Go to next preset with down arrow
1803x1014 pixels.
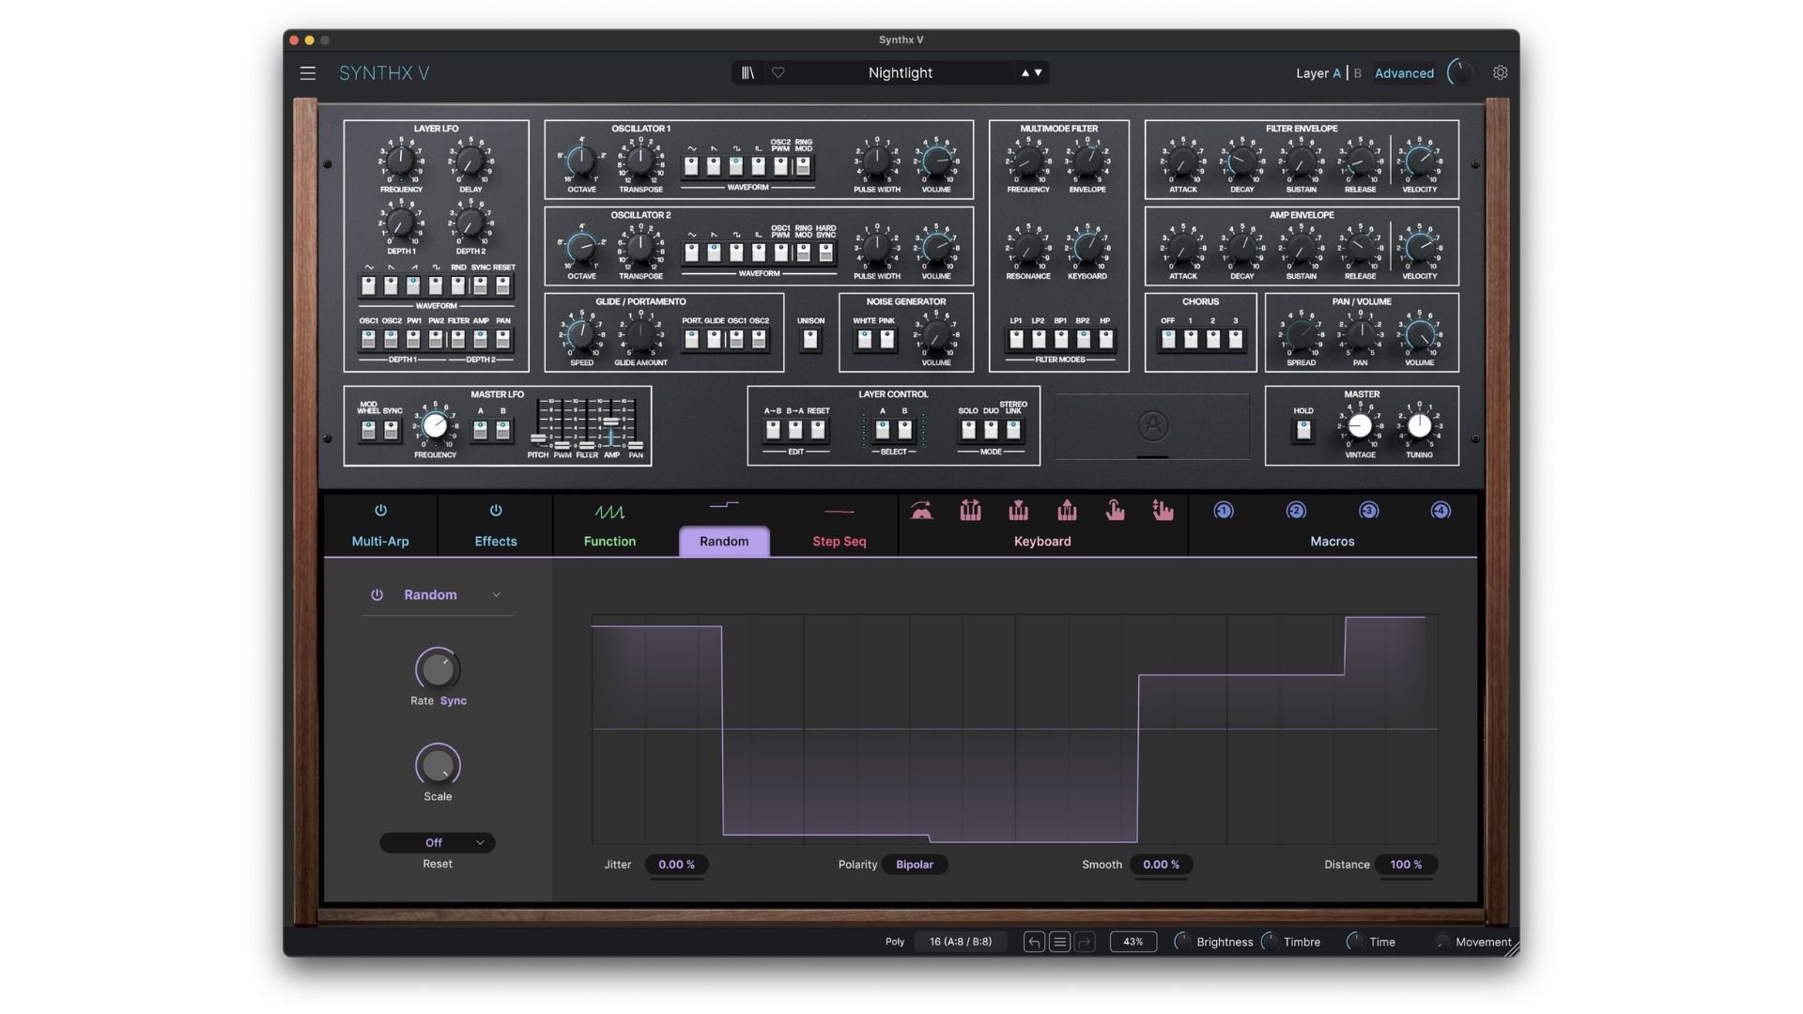(x=1038, y=72)
